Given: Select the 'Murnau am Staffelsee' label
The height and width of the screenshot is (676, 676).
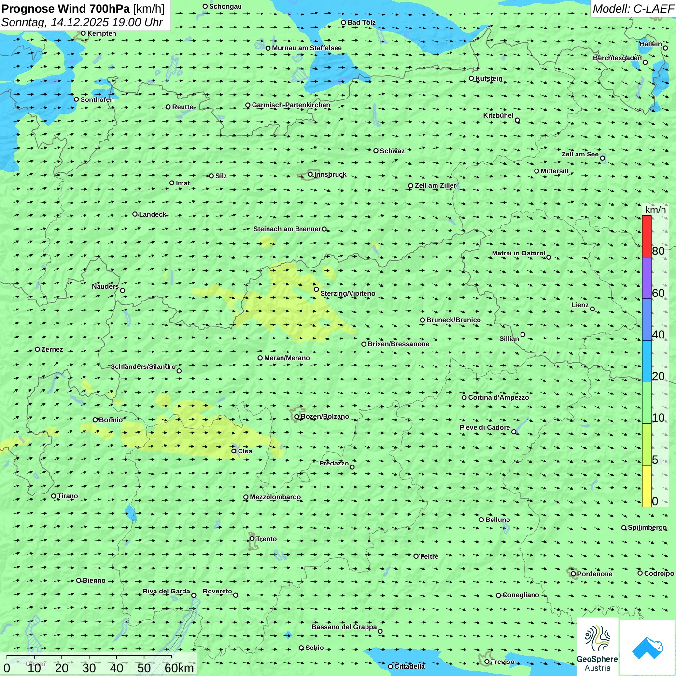Looking at the screenshot, I should [307, 48].
